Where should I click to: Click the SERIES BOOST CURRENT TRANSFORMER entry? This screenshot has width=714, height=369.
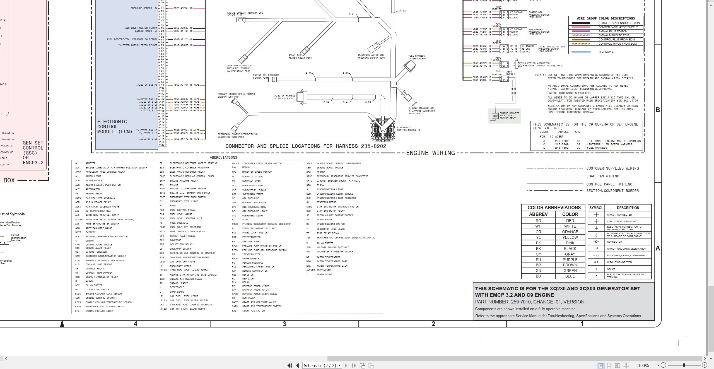click(x=339, y=163)
